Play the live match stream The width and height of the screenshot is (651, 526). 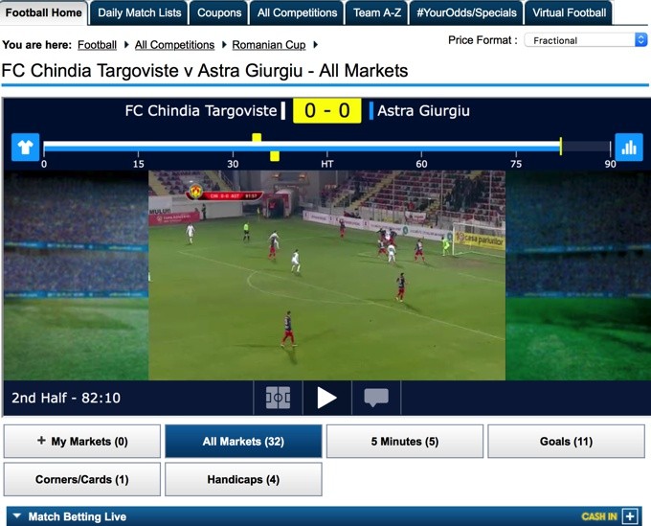click(x=326, y=398)
